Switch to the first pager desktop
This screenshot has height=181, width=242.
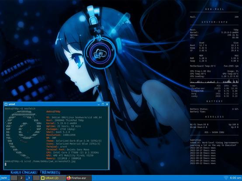[x=14, y=178]
